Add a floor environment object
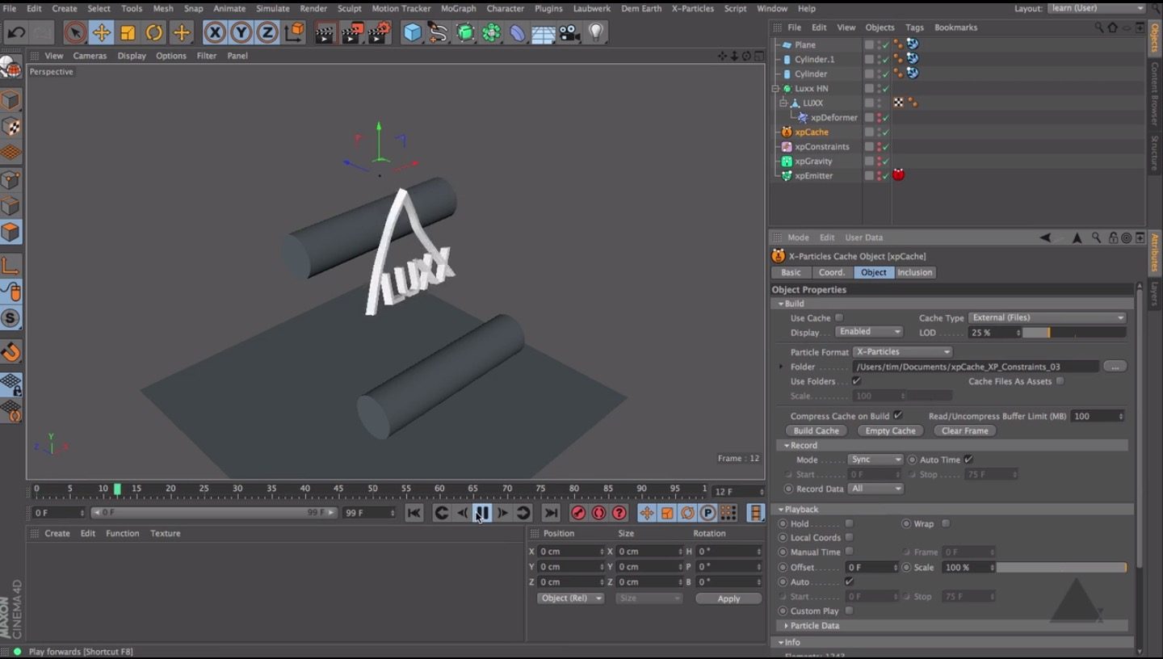 tap(544, 33)
